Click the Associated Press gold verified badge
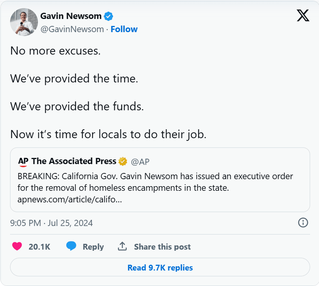319x286 pixels. (123, 161)
